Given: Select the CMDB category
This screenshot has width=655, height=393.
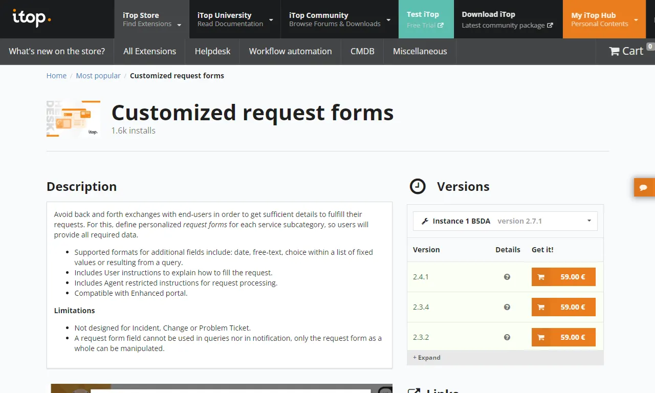Looking at the screenshot, I should point(362,51).
